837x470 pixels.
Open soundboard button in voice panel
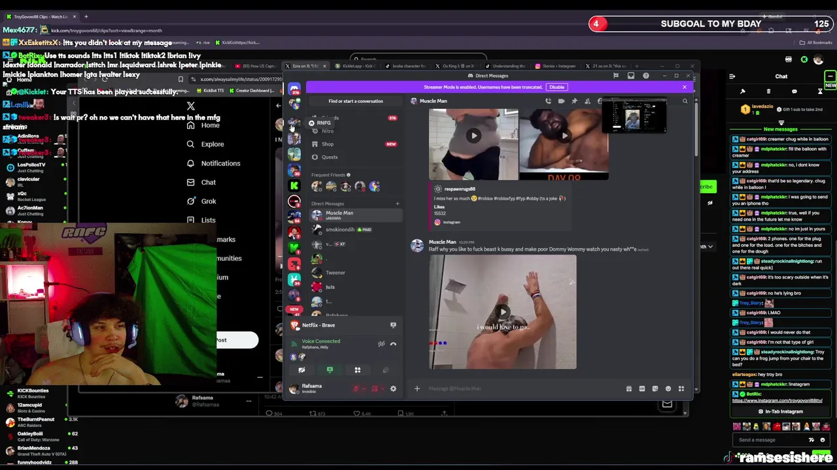[x=386, y=370]
